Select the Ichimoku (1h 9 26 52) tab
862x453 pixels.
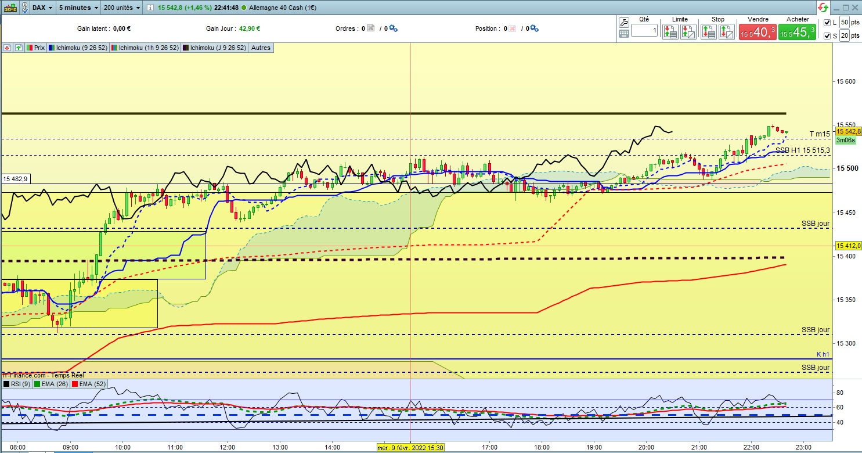pyautogui.click(x=145, y=48)
